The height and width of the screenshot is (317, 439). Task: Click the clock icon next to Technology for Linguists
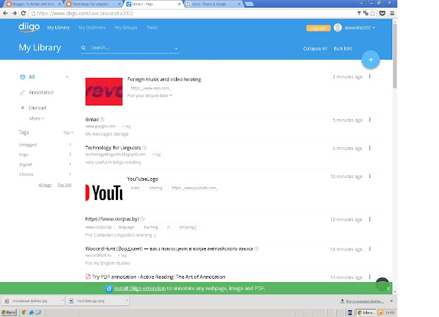click(145, 148)
